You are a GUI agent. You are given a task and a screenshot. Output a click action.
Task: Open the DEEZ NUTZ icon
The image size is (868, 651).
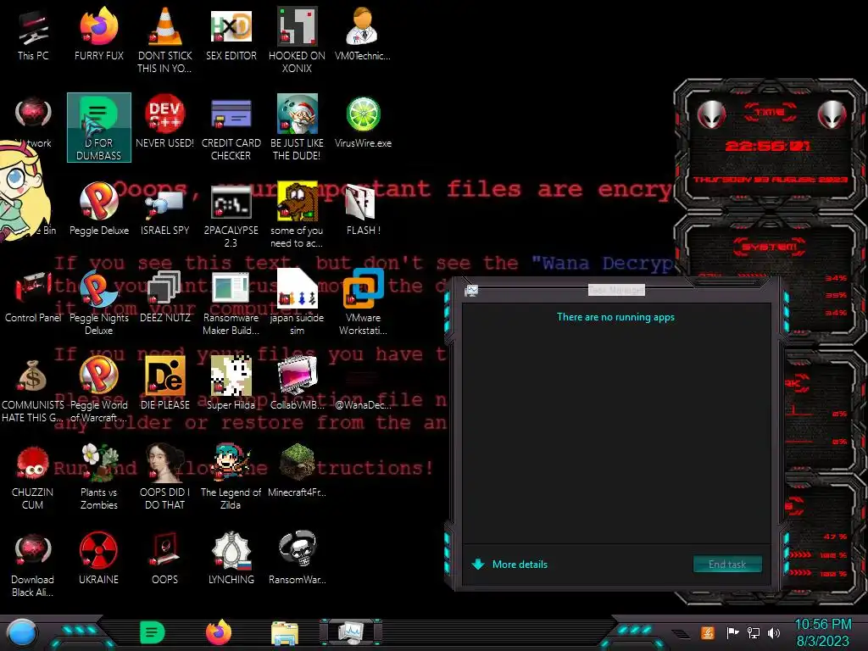(x=165, y=296)
